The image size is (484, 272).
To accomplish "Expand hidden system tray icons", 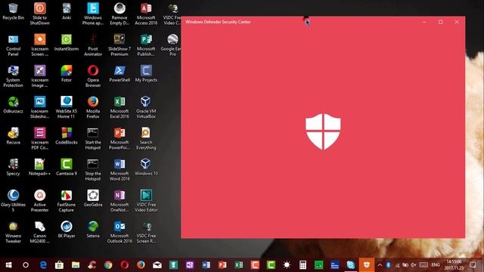I will click(380, 265).
